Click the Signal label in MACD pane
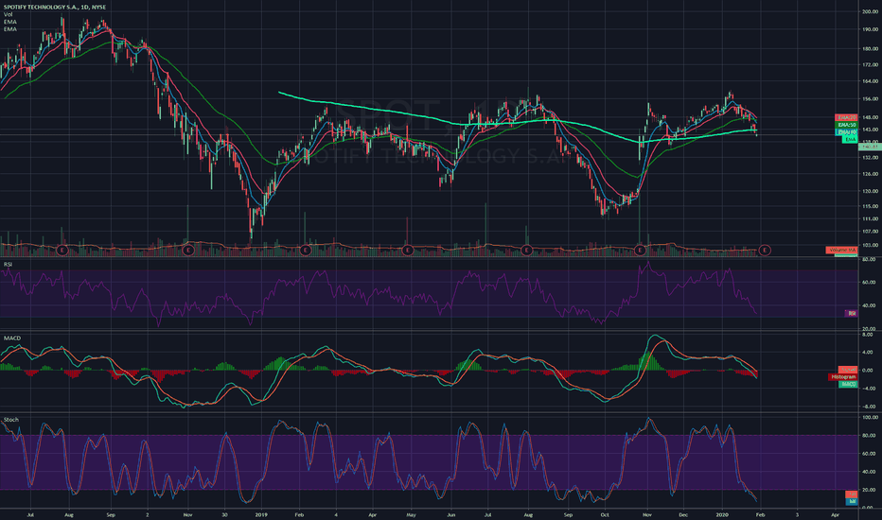The height and width of the screenshot is (520, 882). 848,370
